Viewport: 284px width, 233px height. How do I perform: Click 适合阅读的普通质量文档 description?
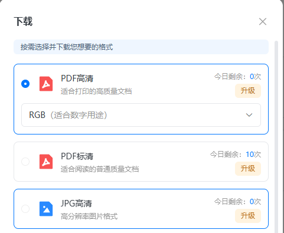[100, 169]
